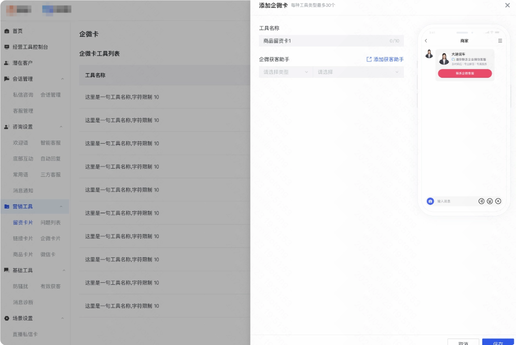Screen dimensions: 516x345
Task: Collapse the 会话管理 section chevron
Action: click(x=63, y=79)
